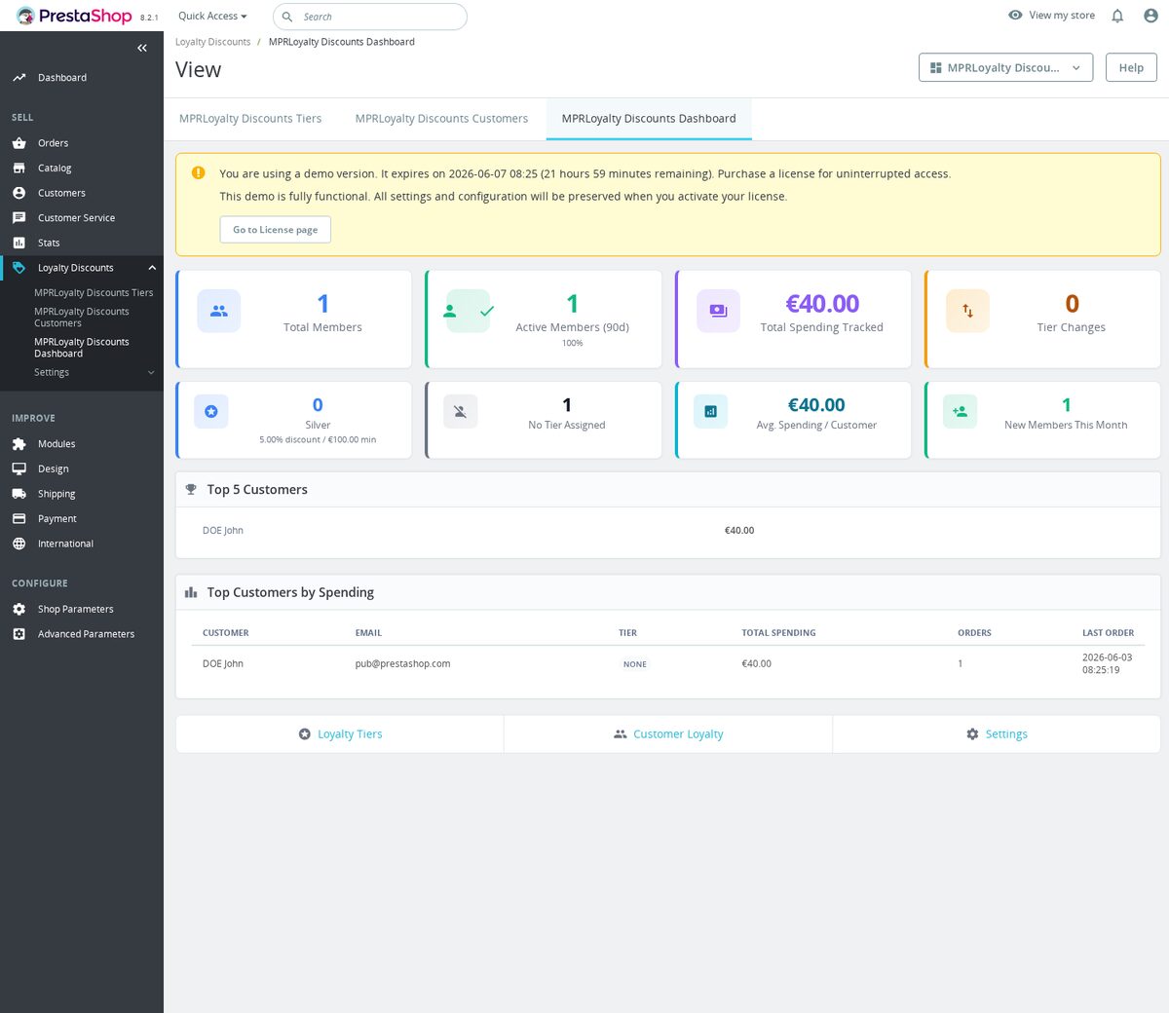The height and width of the screenshot is (1013, 1169).
Task: Open MPRLoyalty Discounts Tiers in sidebar
Action: coord(94,293)
